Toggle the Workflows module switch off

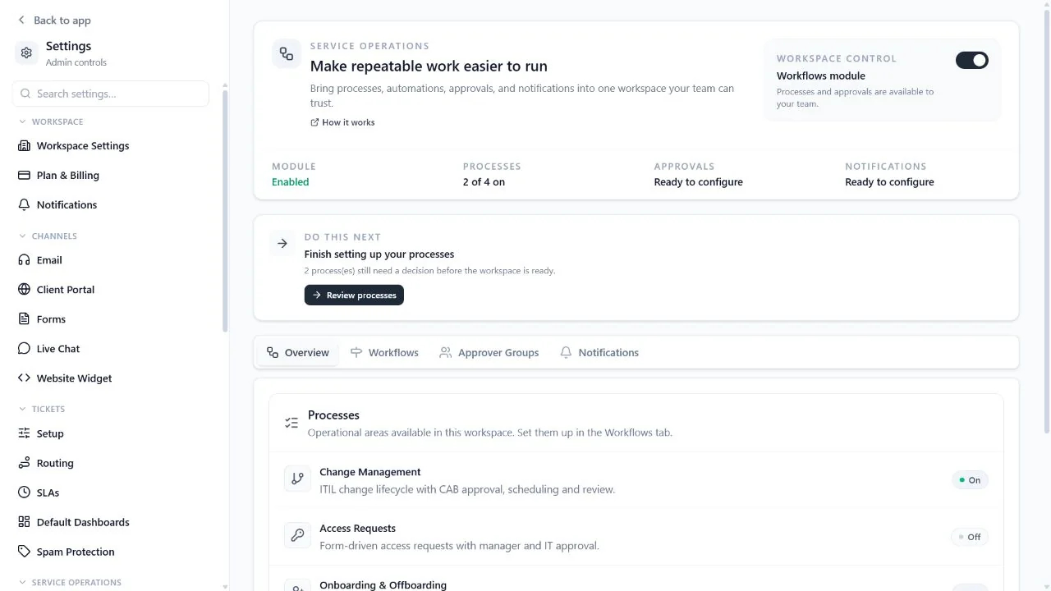[972, 61]
